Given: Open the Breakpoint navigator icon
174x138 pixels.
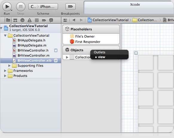Looking at the screenshot, I should click(44, 20).
